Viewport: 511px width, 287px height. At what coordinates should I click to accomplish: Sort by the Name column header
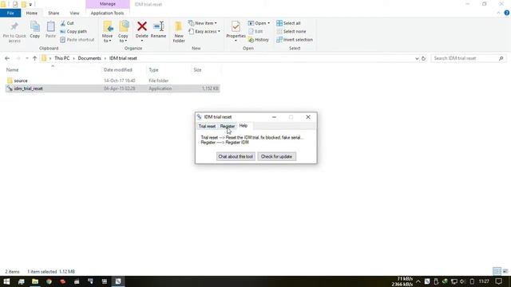click(x=53, y=69)
